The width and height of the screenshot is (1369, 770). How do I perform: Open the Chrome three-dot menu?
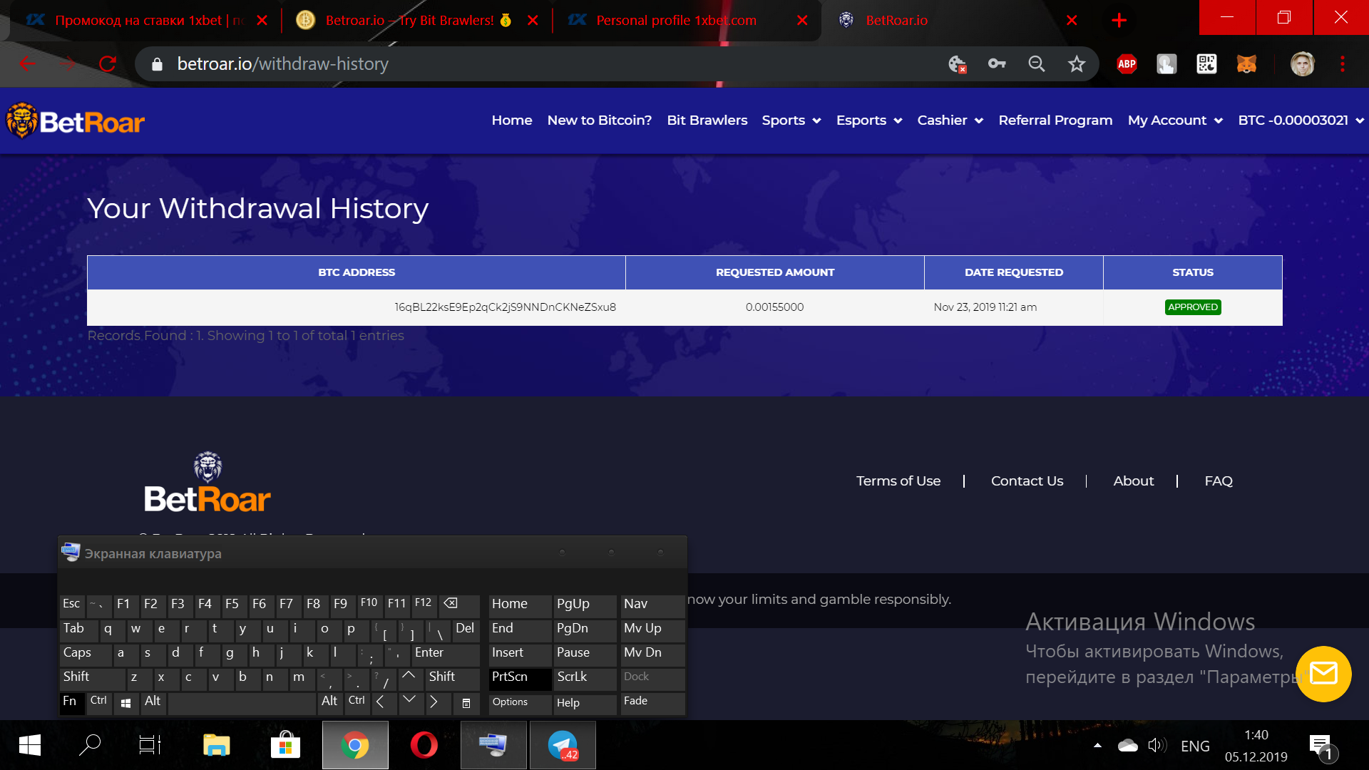(x=1343, y=64)
